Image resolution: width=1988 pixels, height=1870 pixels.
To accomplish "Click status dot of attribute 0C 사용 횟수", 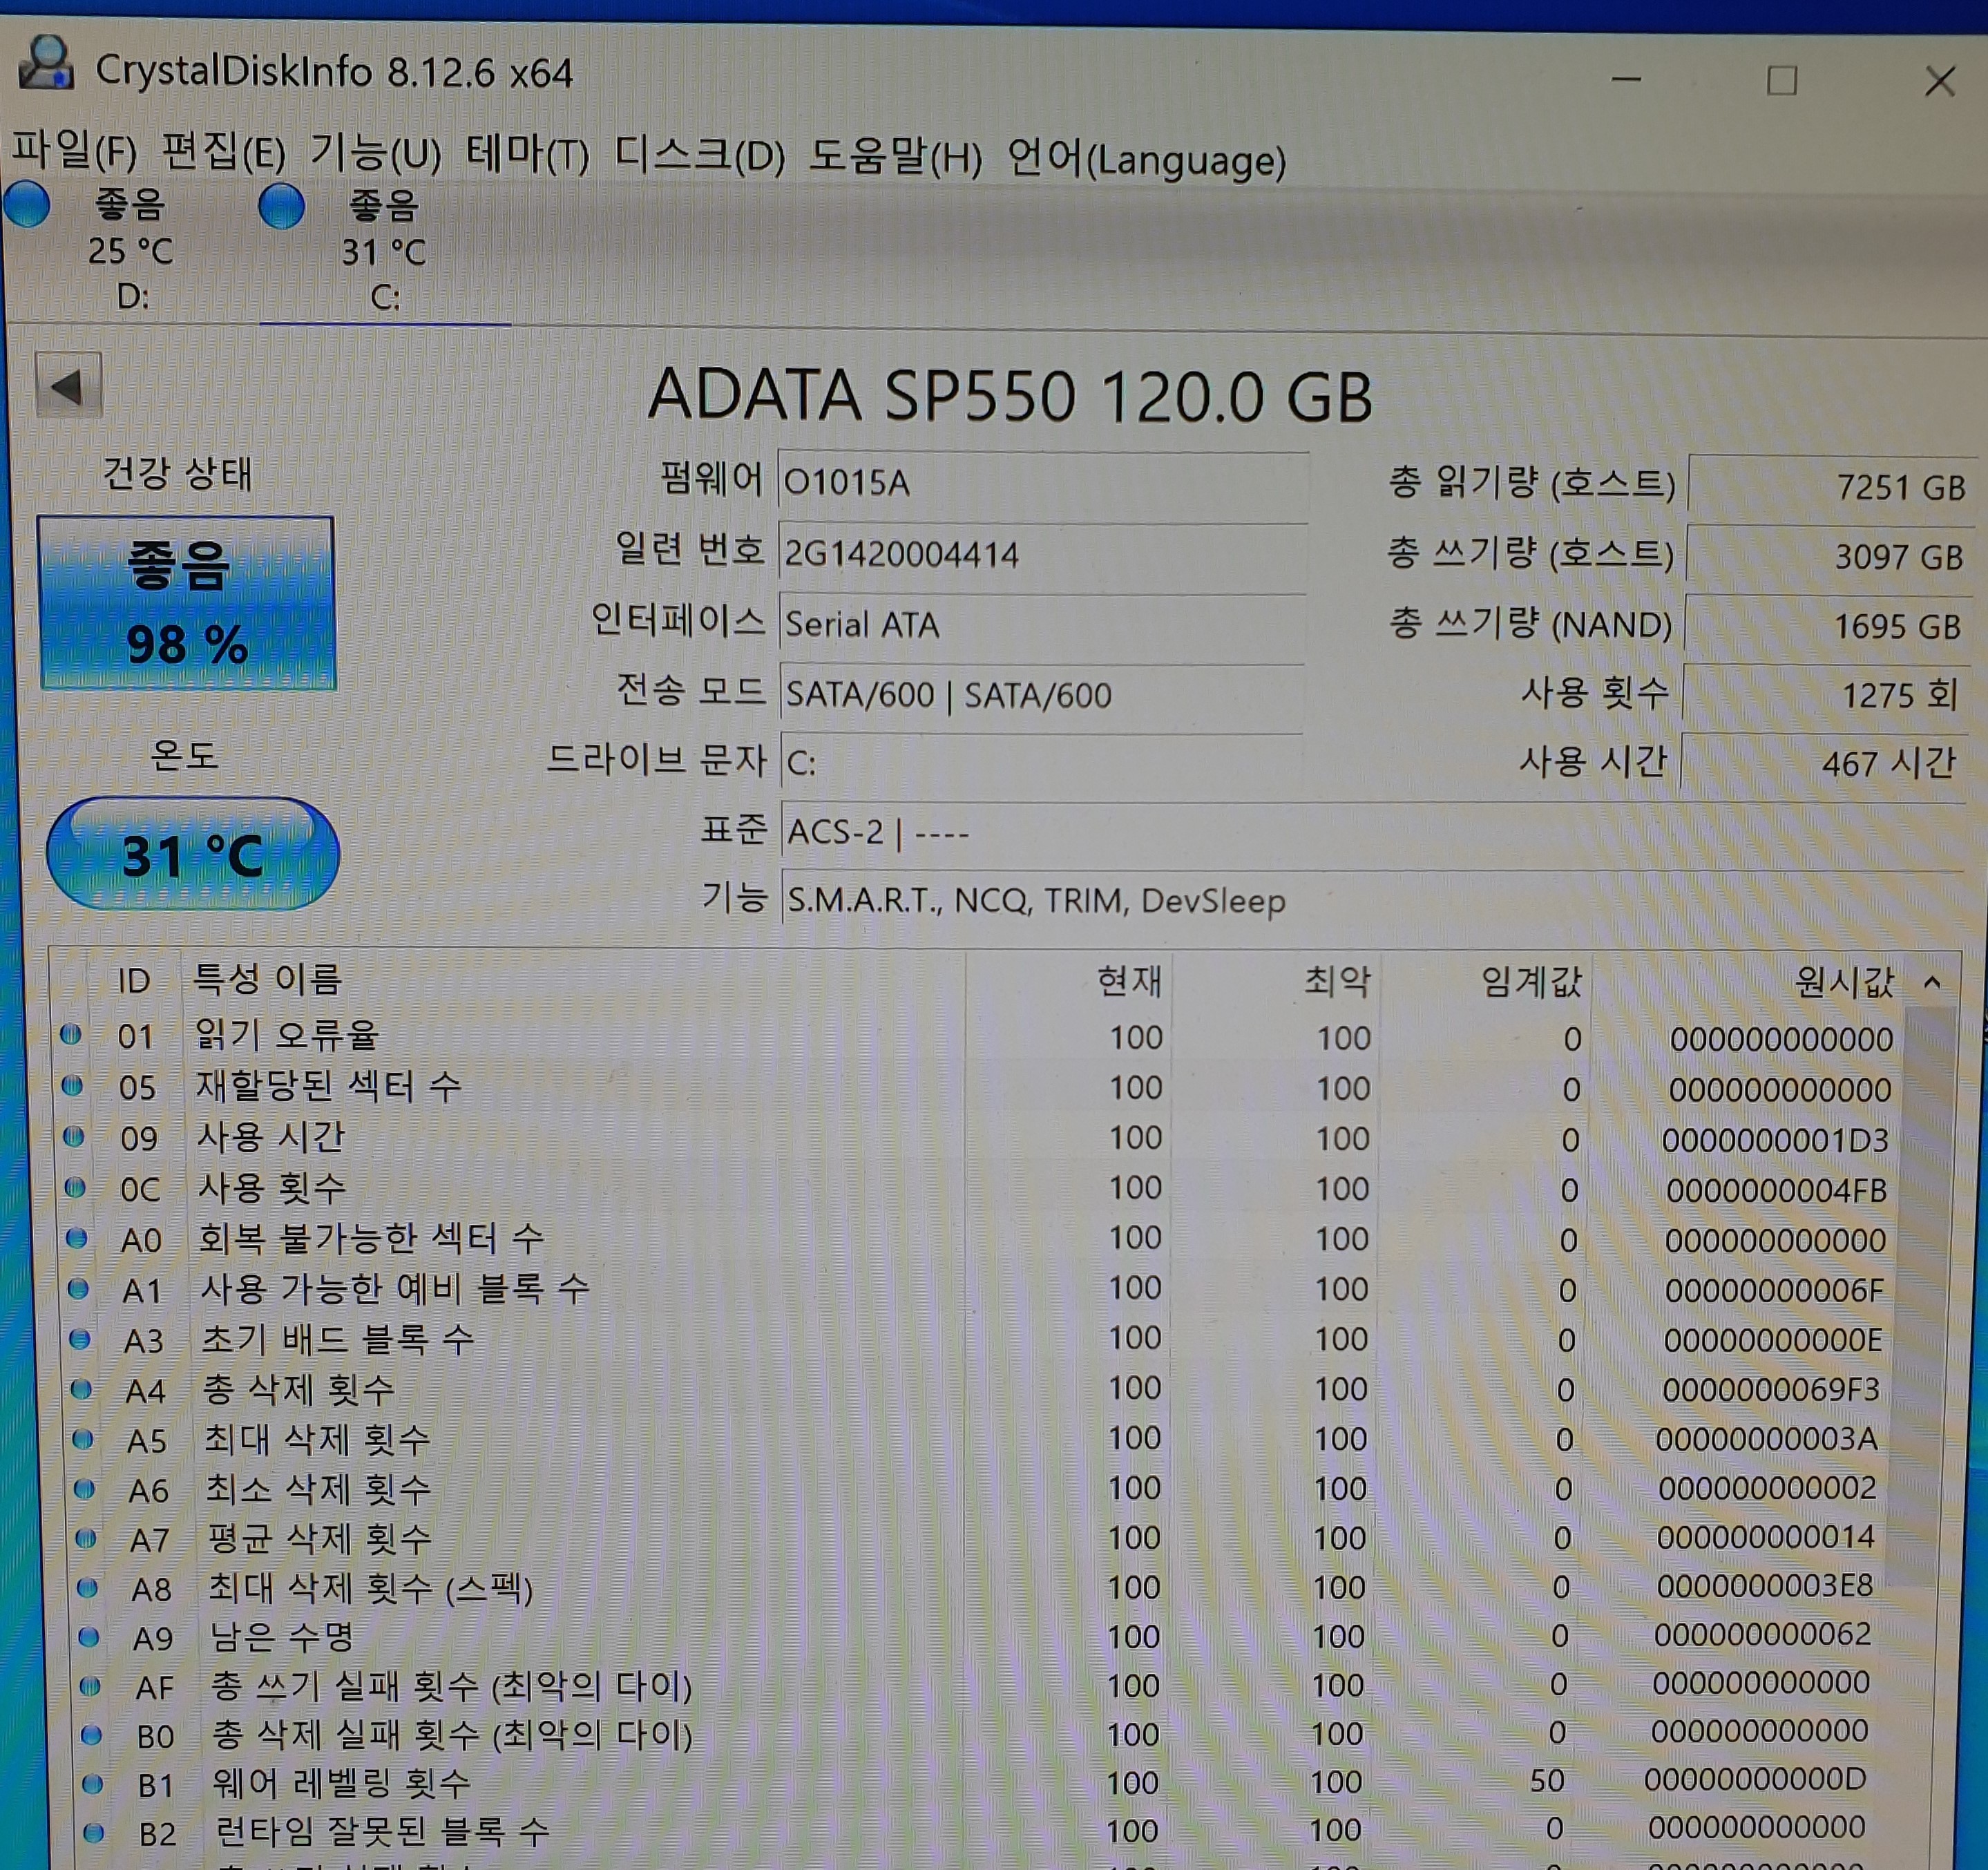I will click(x=75, y=1187).
